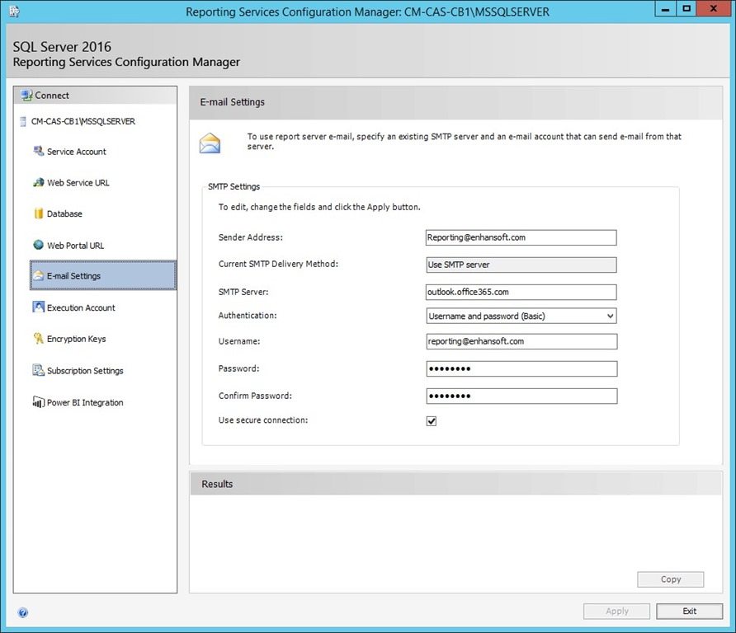Image resolution: width=736 pixels, height=633 pixels.
Task: Open the Web Portal URL page
Action: pyautogui.click(x=76, y=246)
